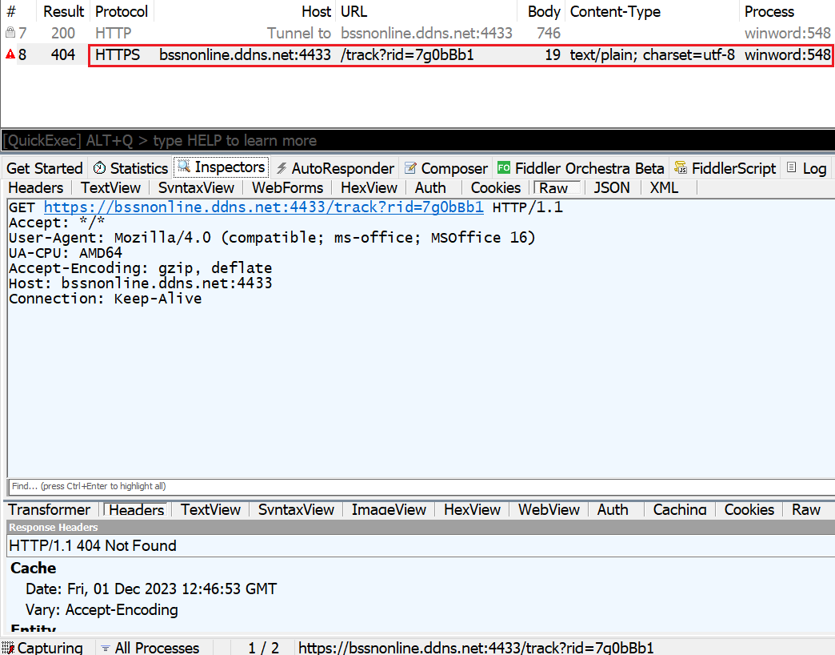Switch to the JSON inspector tab
This screenshot has height=655, width=835.
coord(611,187)
